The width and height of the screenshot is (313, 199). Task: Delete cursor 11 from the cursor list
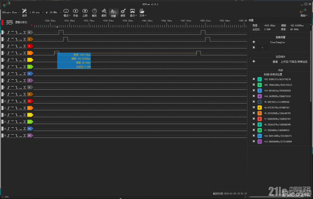pos(254,136)
